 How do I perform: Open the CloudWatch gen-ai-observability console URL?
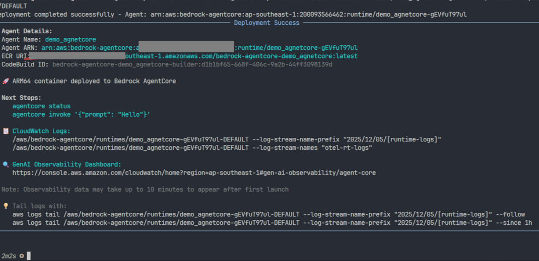coord(194,172)
